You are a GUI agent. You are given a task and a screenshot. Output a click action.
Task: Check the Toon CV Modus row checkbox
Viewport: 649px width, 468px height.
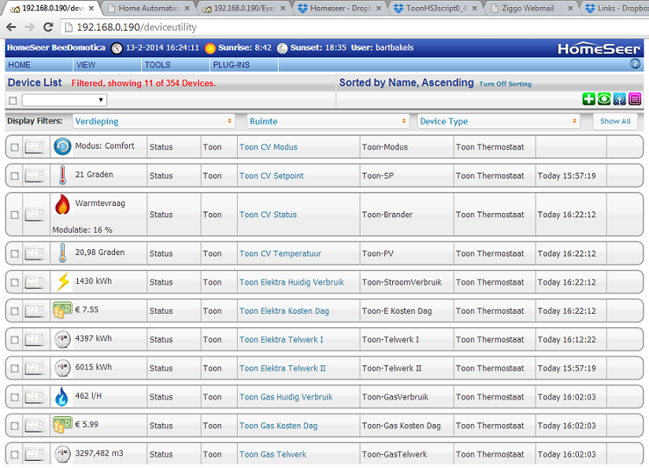[14, 147]
